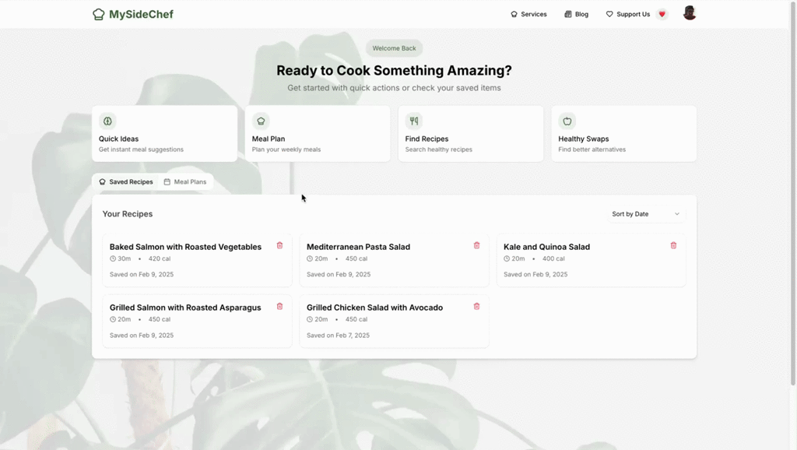The height and width of the screenshot is (450, 797).
Task: Click the Welcome Back badge
Action: tap(394, 48)
